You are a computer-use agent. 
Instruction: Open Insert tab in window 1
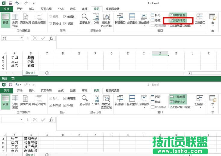[31, 9]
